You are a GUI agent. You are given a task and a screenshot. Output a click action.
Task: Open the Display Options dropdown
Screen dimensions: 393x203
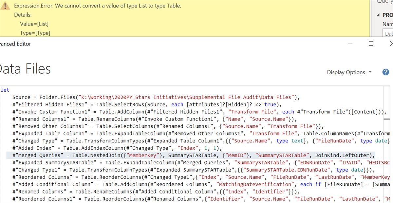[349, 72]
